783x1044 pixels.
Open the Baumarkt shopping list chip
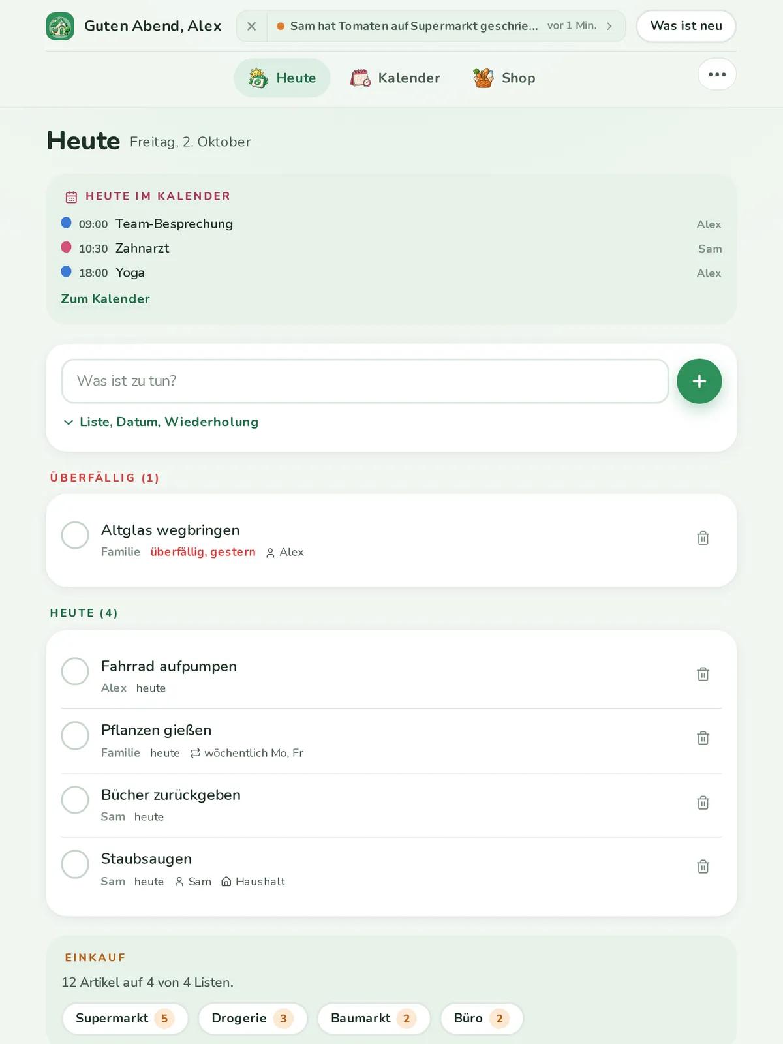click(374, 1019)
